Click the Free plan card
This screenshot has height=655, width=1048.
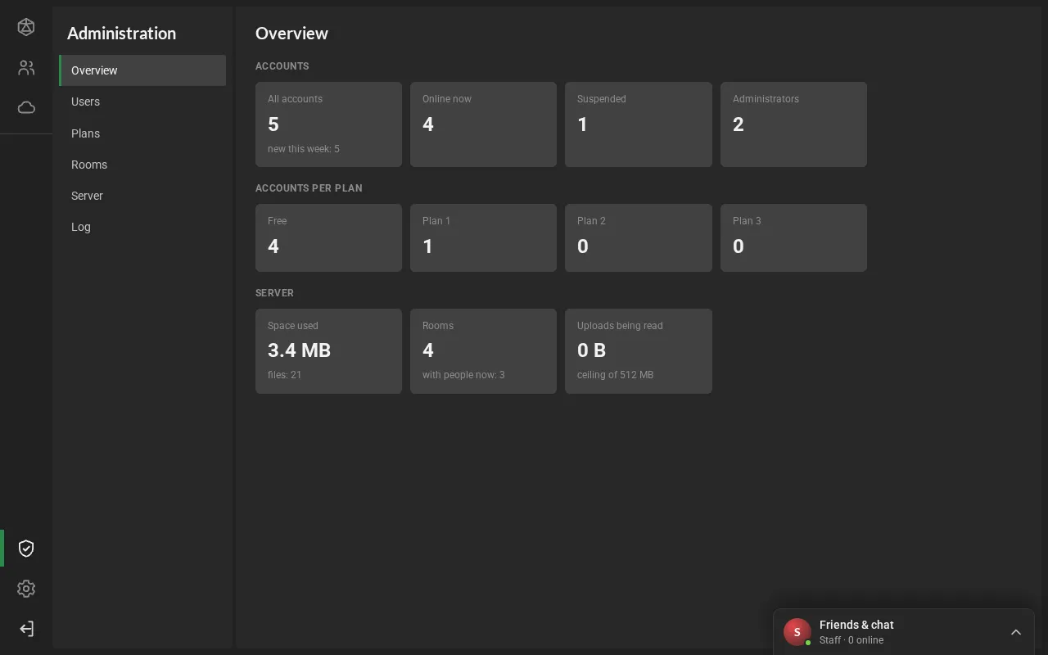tap(328, 237)
